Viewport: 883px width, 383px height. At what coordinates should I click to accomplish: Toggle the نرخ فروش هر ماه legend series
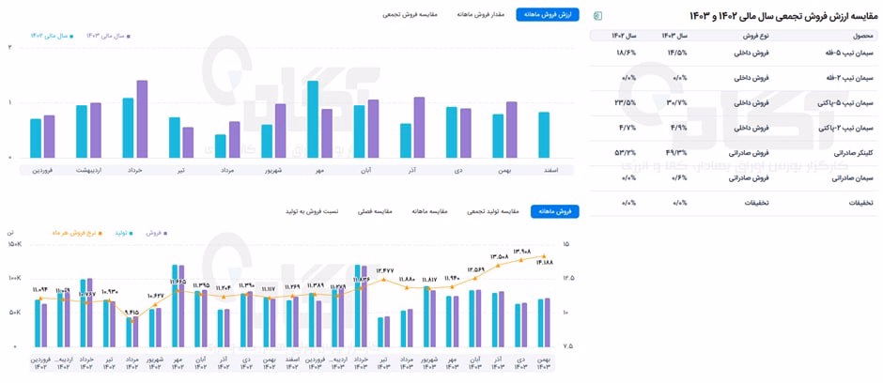tap(75, 232)
